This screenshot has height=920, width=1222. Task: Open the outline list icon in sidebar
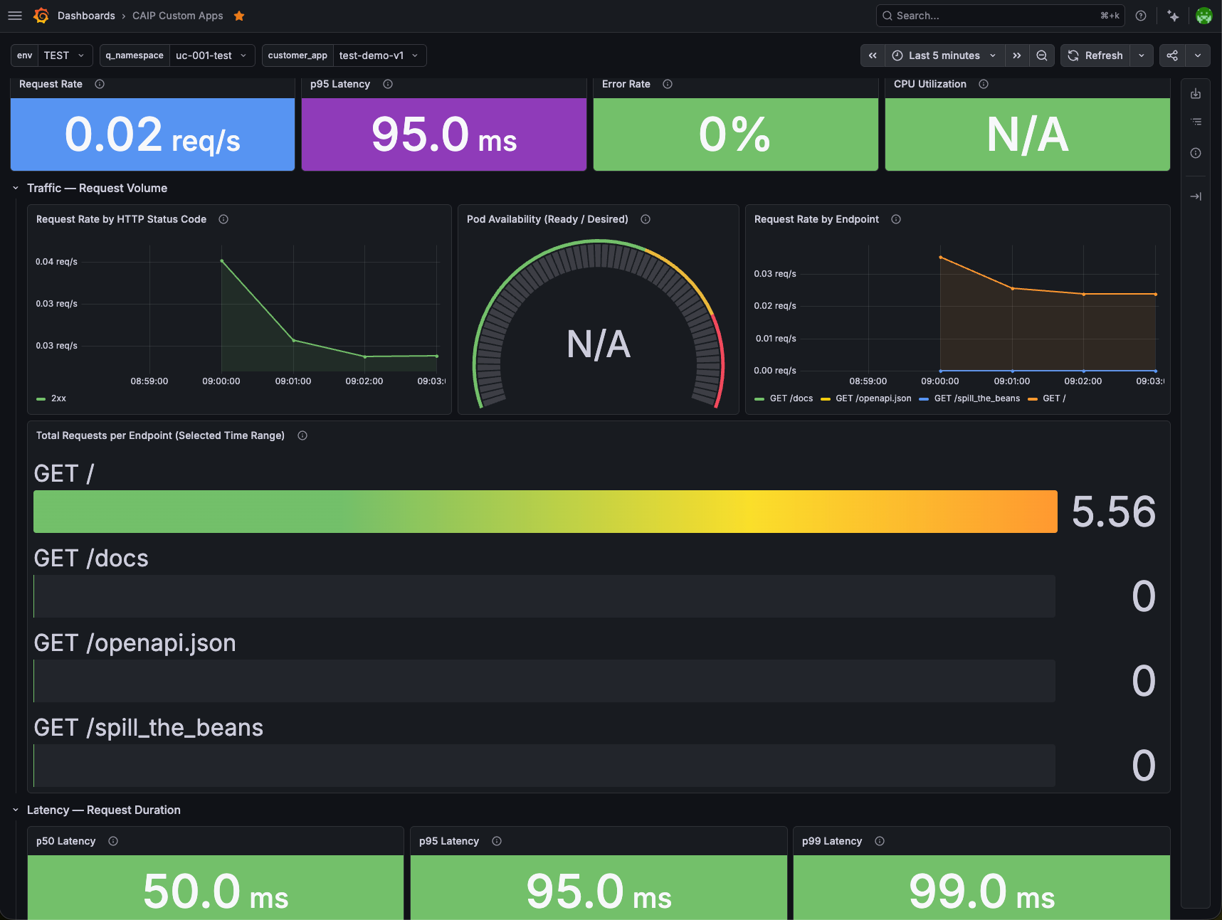point(1196,122)
